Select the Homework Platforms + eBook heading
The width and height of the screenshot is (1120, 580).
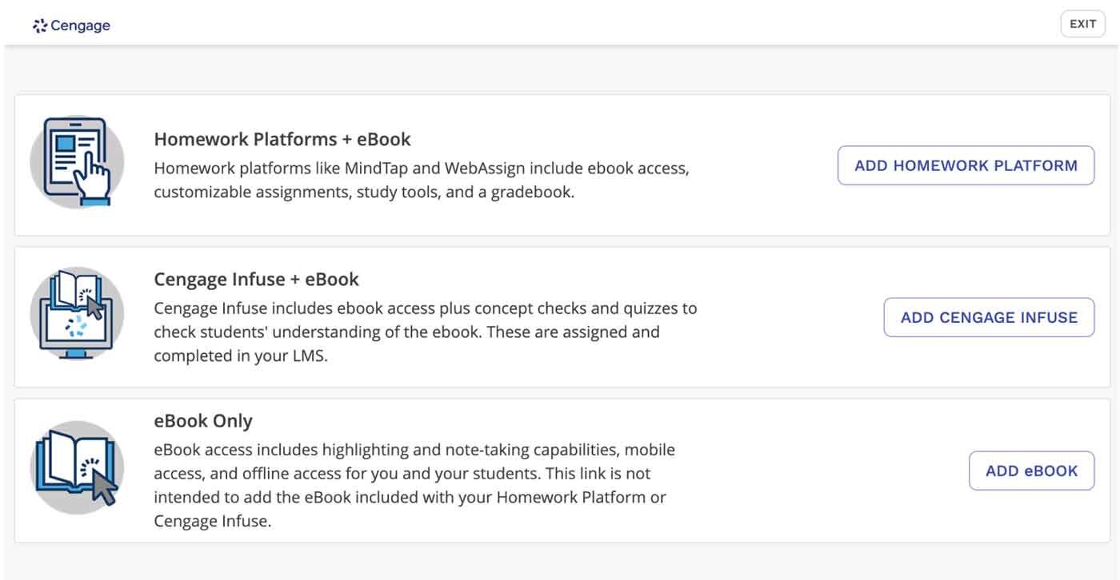282,139
